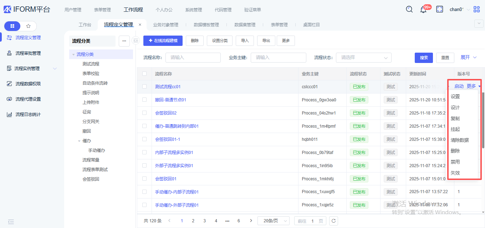The height and width of the screenshot is (228, 485).
Task: Collapse the sidebar using bottom-left icon
Action: click(11, 222)
